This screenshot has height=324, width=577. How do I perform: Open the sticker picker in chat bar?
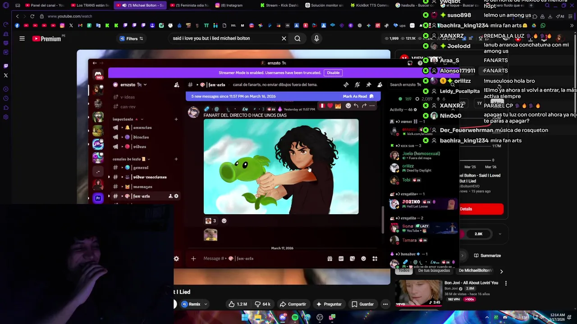click(352, 258)
